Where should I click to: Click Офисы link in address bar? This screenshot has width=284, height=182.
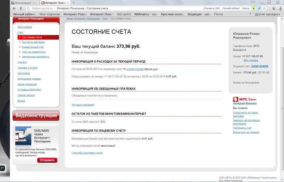coord(246,8)
